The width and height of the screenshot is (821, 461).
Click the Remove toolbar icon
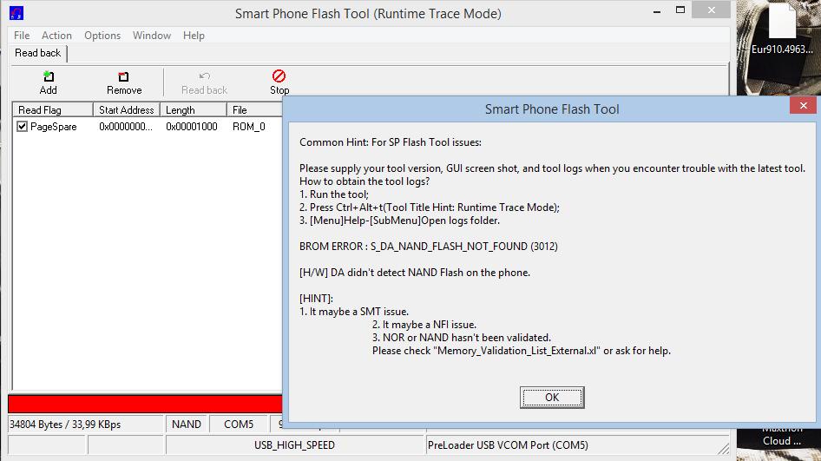[x=123, y=77]
